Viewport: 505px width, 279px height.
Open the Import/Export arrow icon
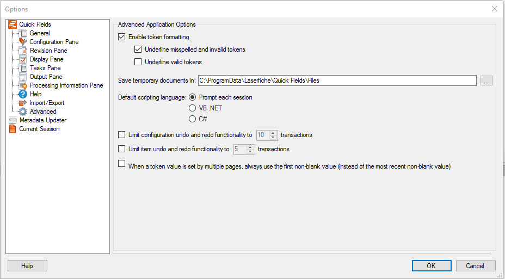click(x=23, y=103)
